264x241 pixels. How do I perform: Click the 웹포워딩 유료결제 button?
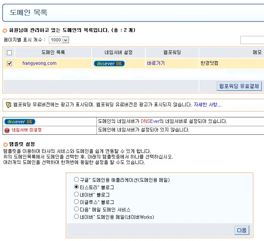[239, 86]
